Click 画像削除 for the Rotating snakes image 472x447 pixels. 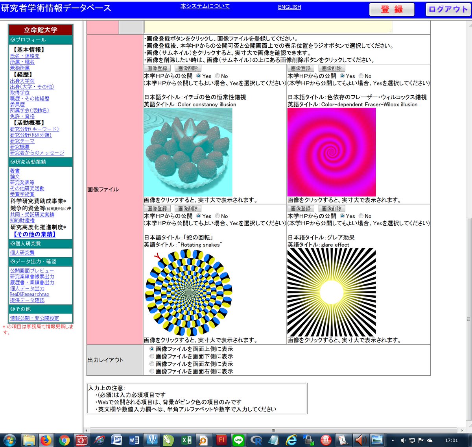[x=188, y=208]
